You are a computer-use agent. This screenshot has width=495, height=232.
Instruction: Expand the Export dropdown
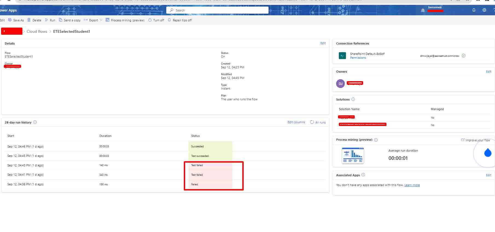[101, 20]
